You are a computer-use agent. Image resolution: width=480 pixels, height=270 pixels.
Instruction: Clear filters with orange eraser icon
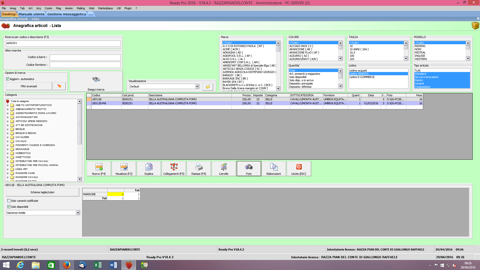point(59,86)
